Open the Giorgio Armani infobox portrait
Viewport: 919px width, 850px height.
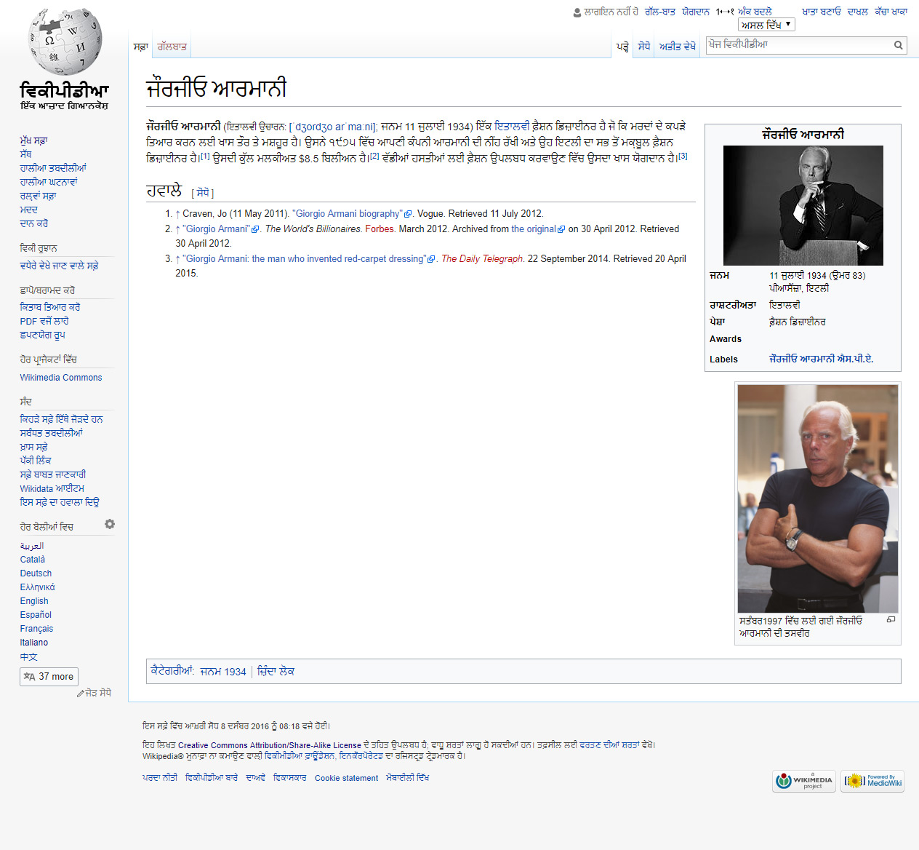coord(803,205)
